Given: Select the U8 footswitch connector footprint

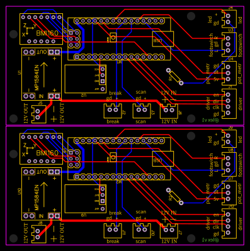Looking at the screenshot, I should pos(229,164).
